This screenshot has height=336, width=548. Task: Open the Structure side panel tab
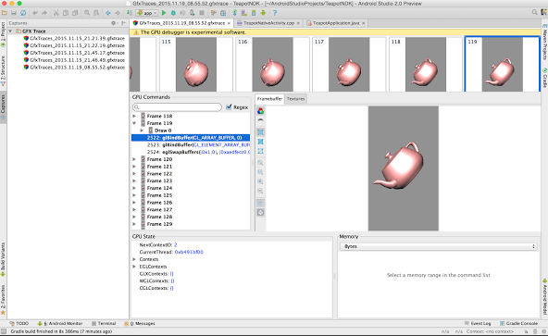(x=3, y=71)
